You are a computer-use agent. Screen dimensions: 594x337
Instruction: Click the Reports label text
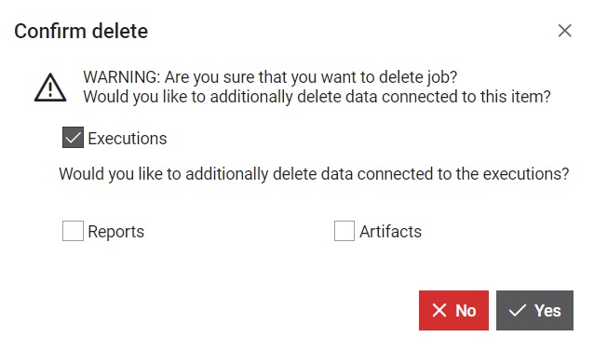coord(116,232)
